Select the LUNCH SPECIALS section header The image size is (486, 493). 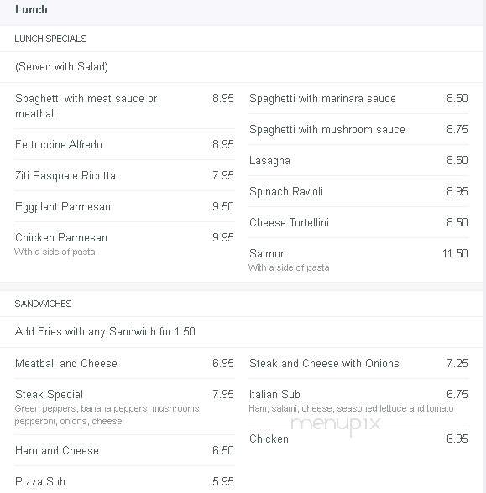(x=50, y=39)
